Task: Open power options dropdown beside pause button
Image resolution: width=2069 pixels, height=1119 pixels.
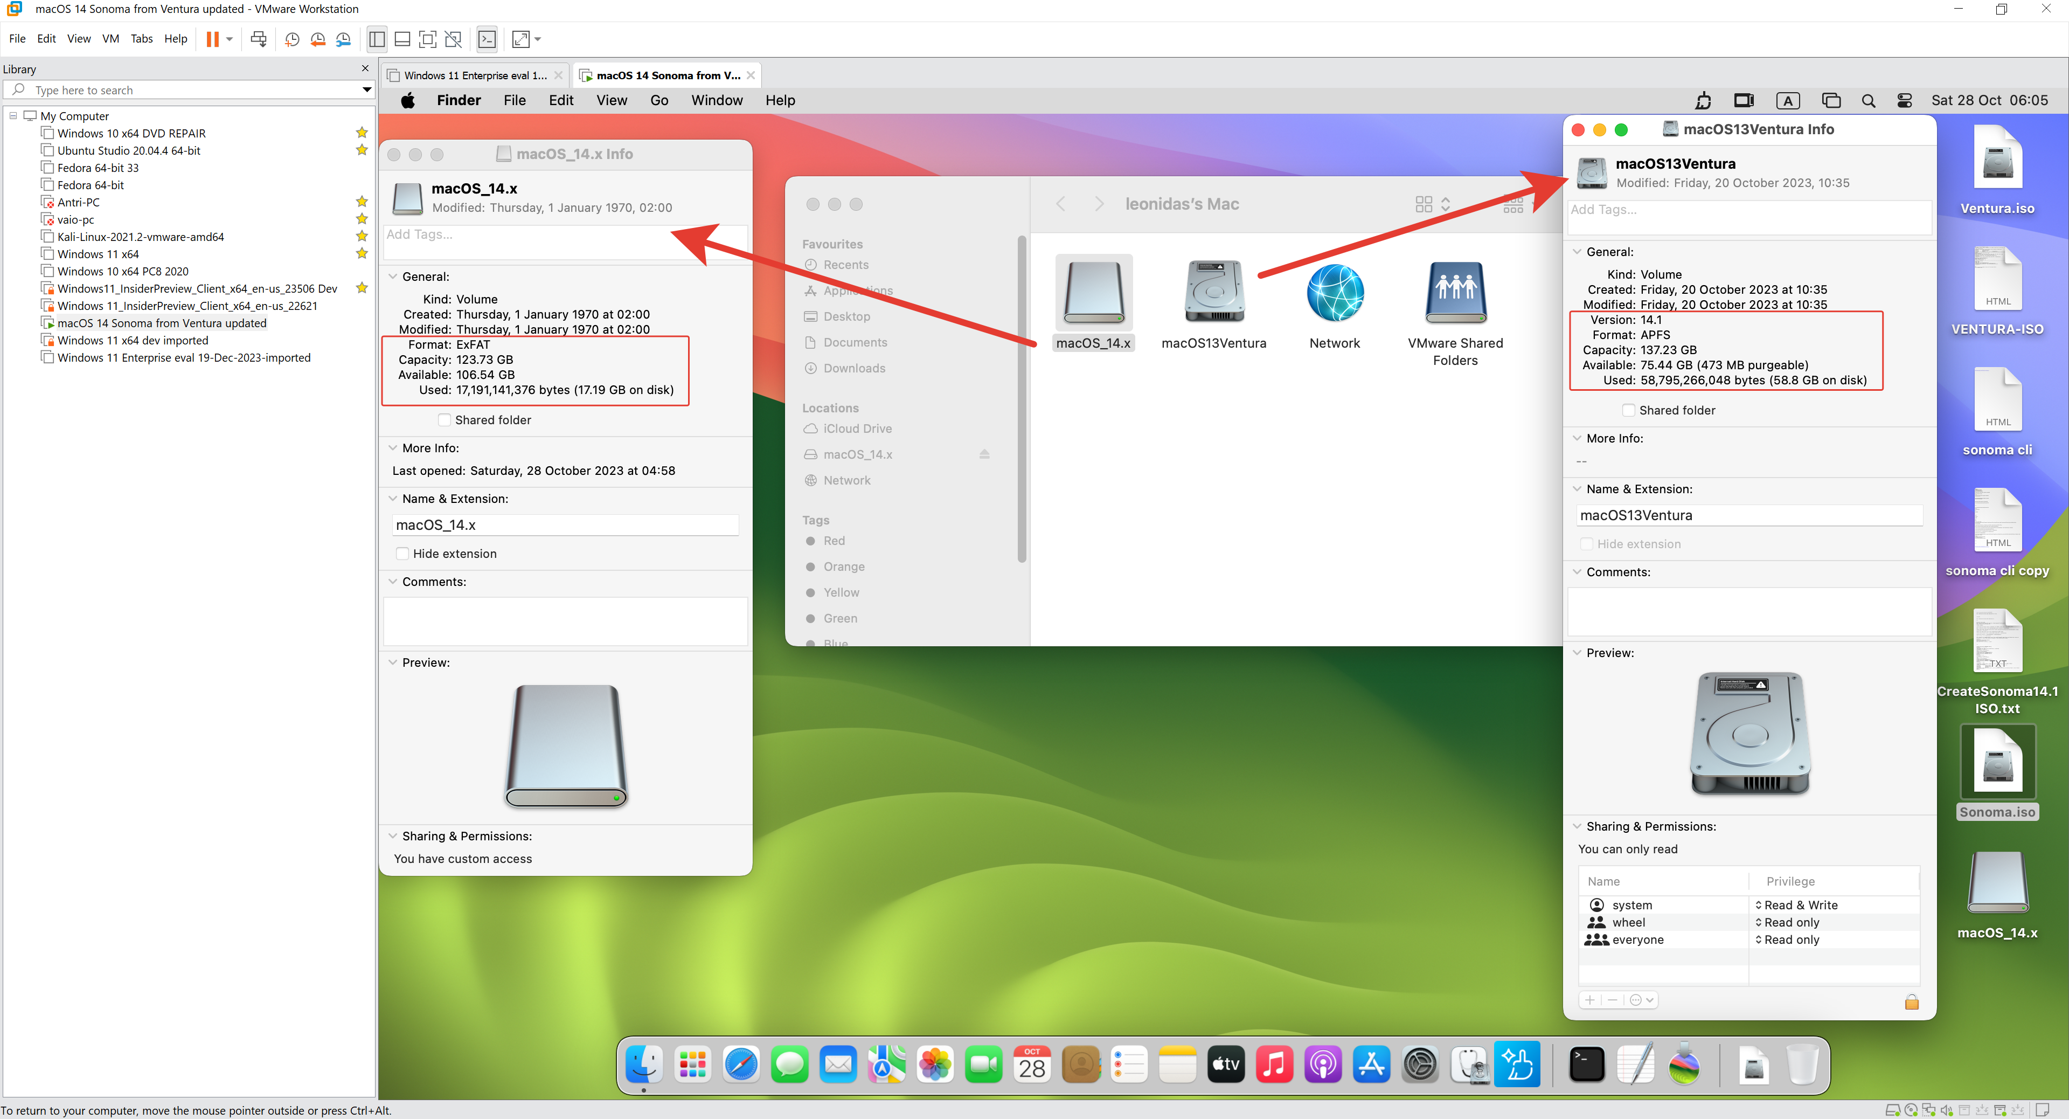Action: tap(229, 39)
